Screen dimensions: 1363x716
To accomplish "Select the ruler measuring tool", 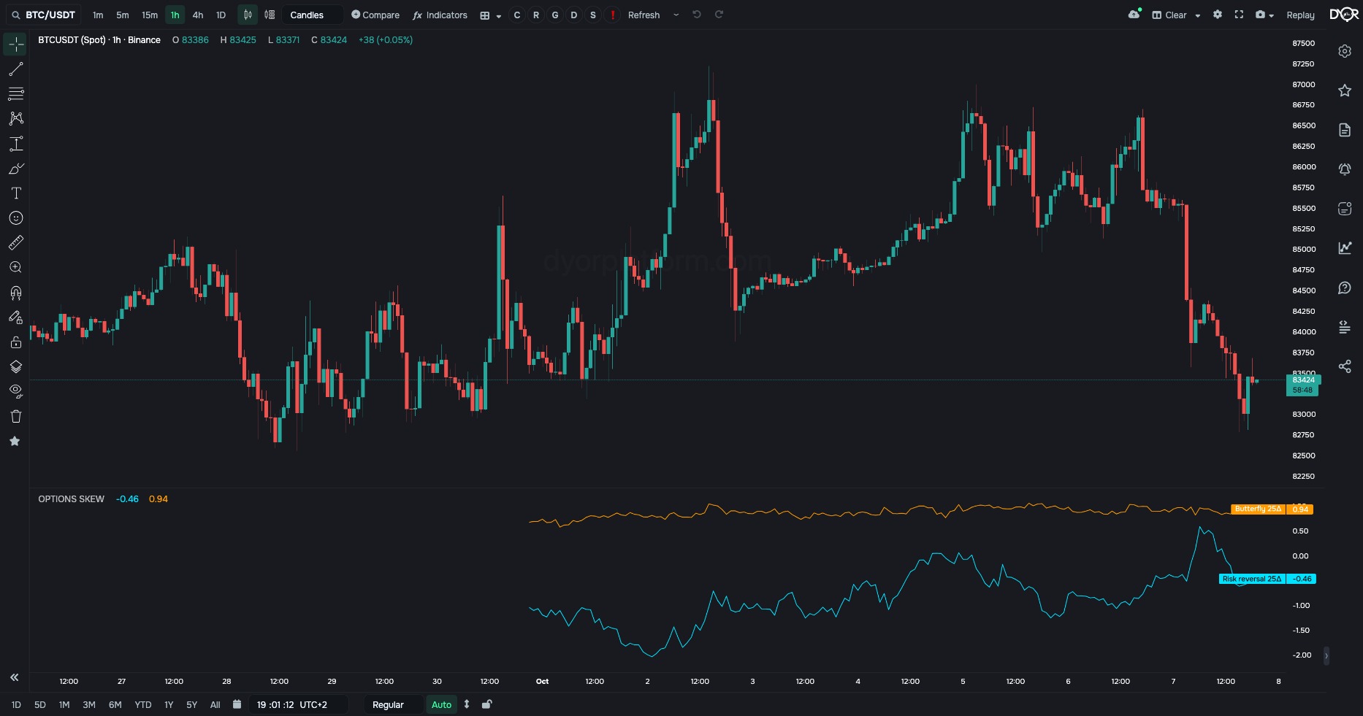I will pyautogui.click(x=15, y=243).
